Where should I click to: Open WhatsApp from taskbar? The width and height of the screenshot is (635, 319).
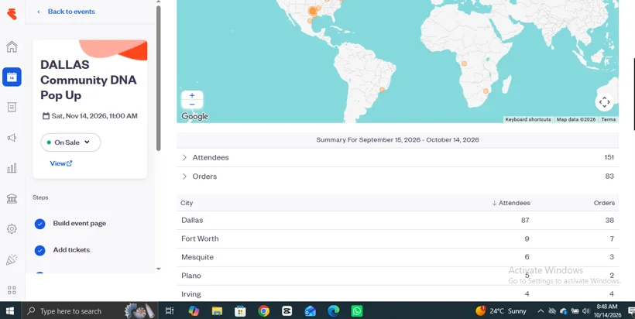point(357,311)
